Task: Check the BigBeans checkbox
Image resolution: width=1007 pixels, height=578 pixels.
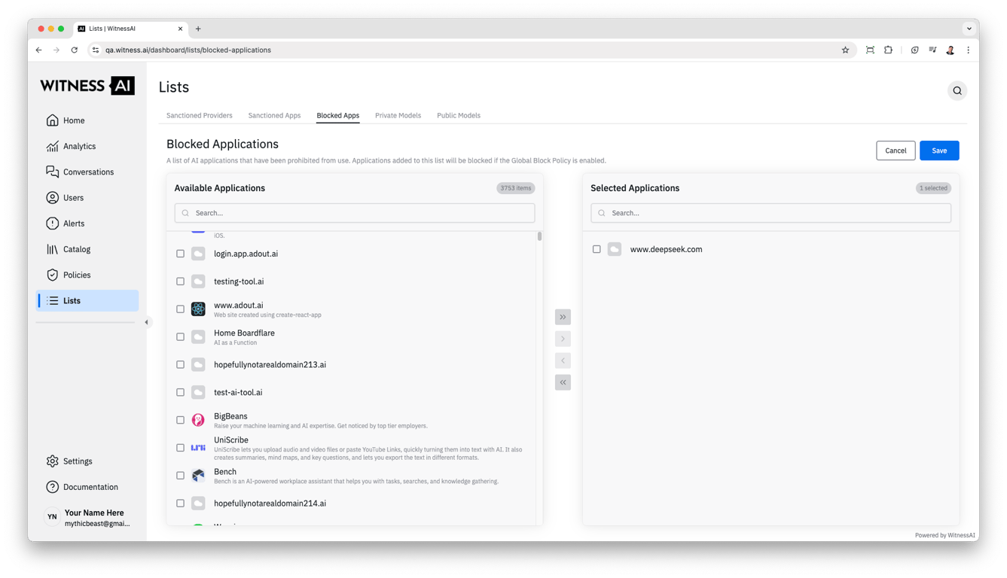Action: tap(180, 420)
